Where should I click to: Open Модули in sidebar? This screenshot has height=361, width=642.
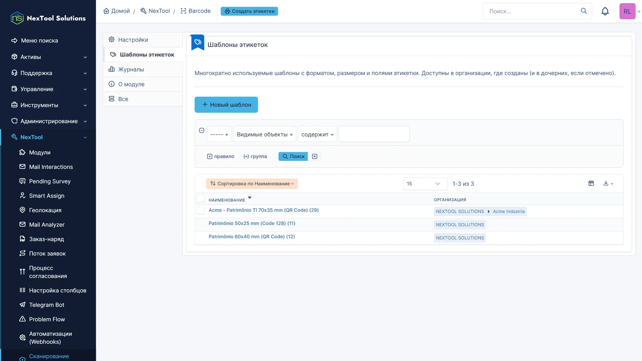pos(40,152)
